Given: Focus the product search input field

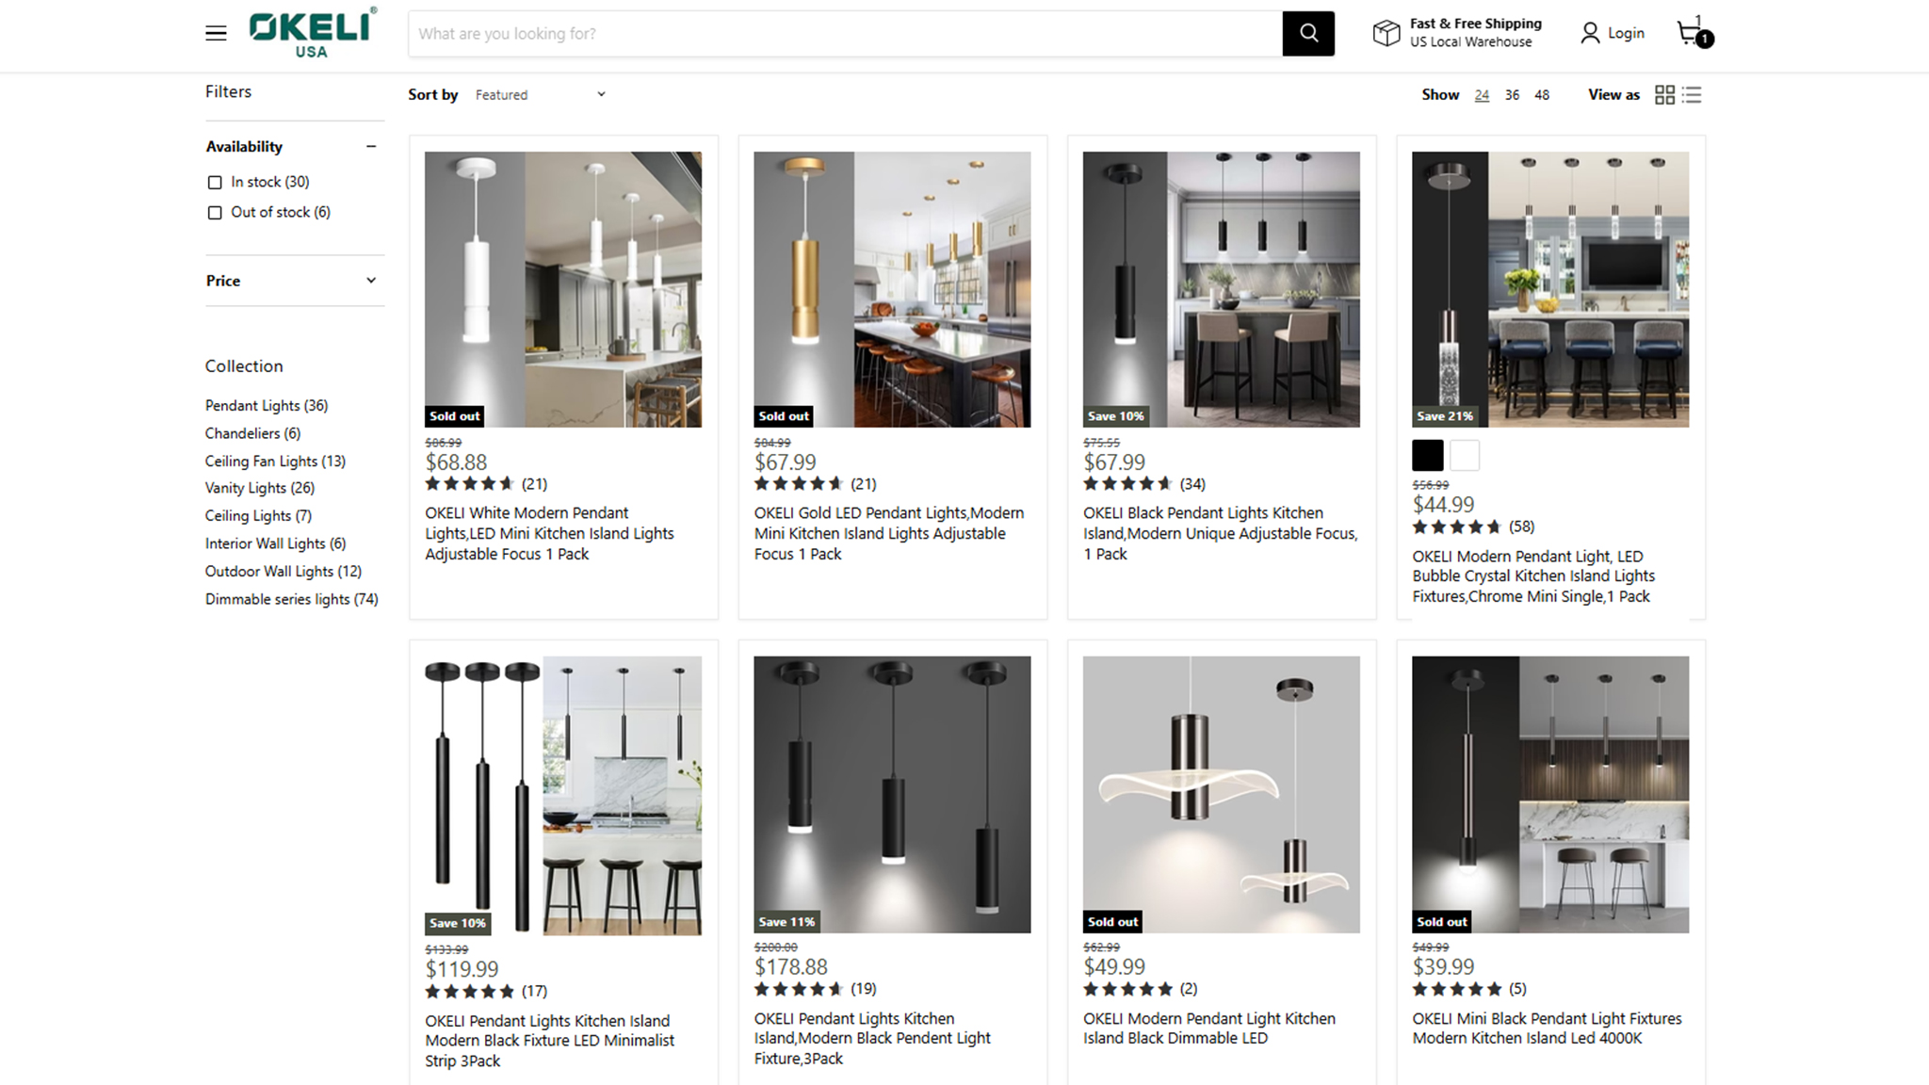Looking at the screenshot, I should [846, 34].
